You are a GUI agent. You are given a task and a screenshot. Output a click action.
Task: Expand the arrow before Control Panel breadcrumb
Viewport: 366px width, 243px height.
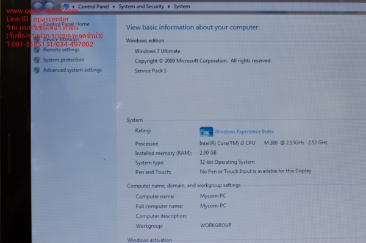pyautogui.click(x=73, y=7)
